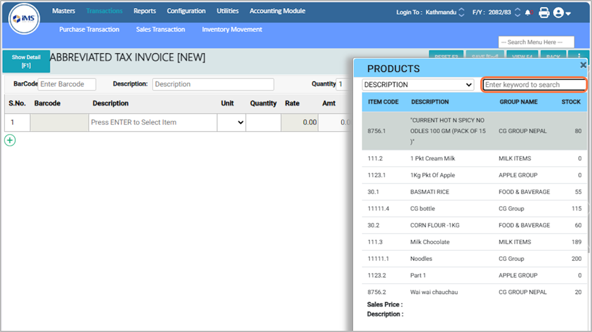Open the Inventory Movement submenu

tap(232, 29)
